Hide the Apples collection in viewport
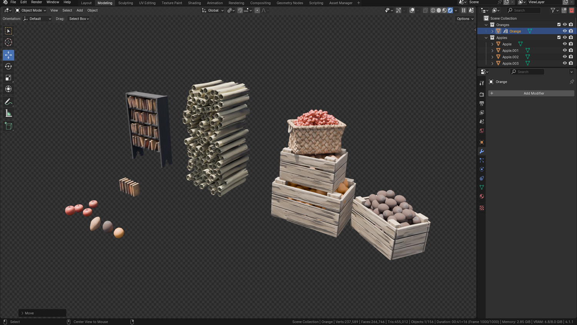 pos(565,37)
